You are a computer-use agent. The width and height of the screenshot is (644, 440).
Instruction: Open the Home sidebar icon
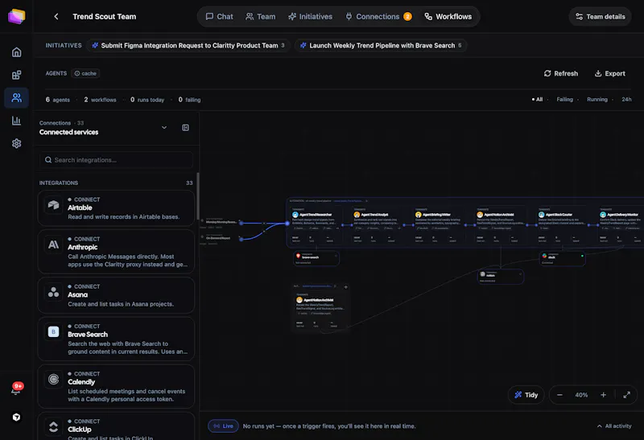(16, 52)
